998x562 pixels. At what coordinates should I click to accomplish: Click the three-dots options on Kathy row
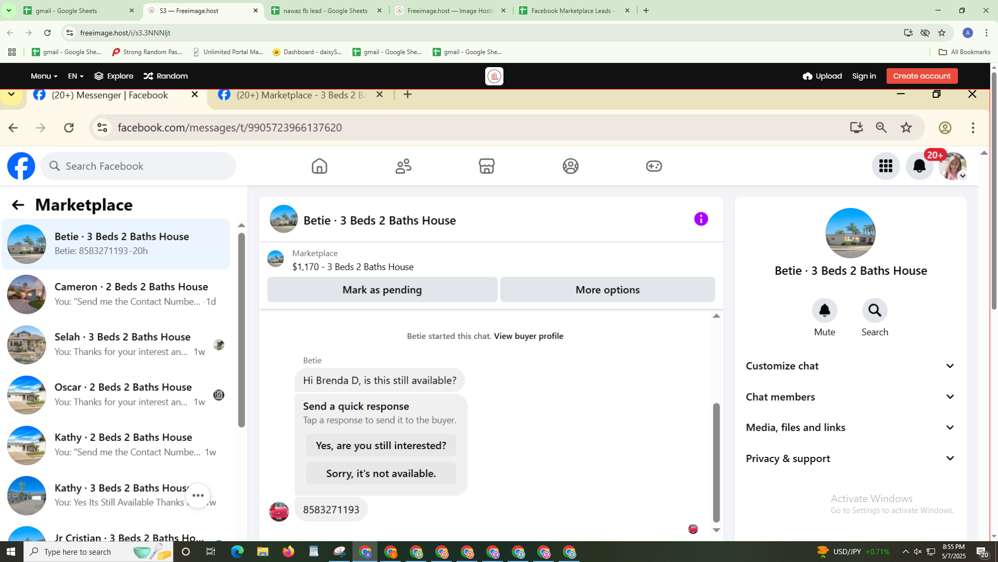click(198, 495)
